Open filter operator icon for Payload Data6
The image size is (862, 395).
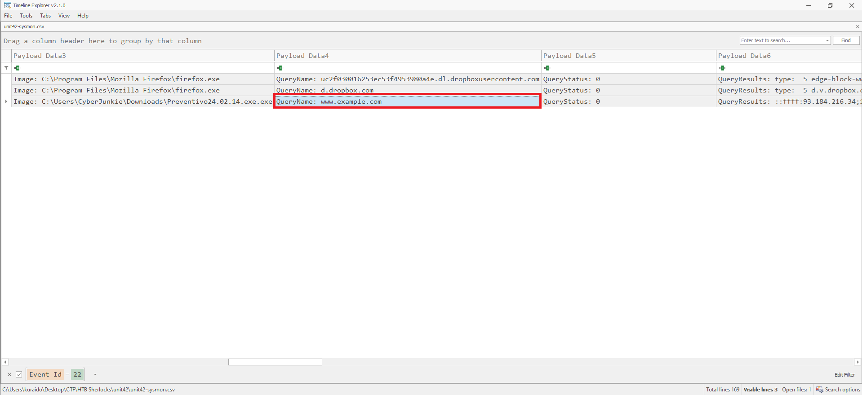722,68
